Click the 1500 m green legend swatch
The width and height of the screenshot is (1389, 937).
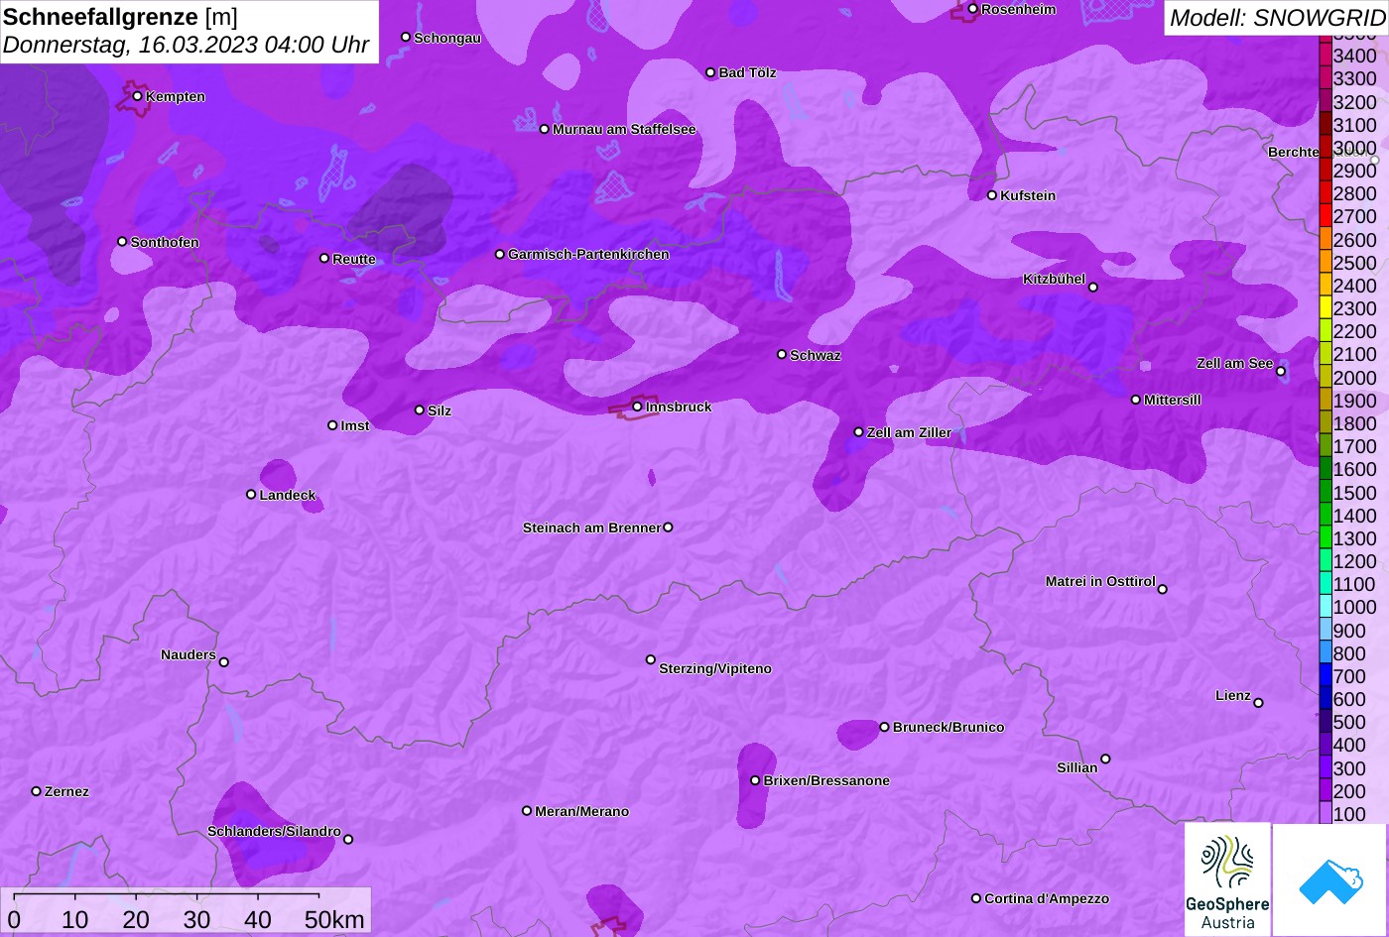[x=1325, y=492]
